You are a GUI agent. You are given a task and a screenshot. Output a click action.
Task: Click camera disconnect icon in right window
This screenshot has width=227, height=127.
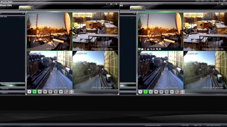[x=177, y=92]
